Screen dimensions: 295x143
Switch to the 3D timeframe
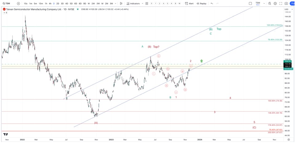point(62,3)
